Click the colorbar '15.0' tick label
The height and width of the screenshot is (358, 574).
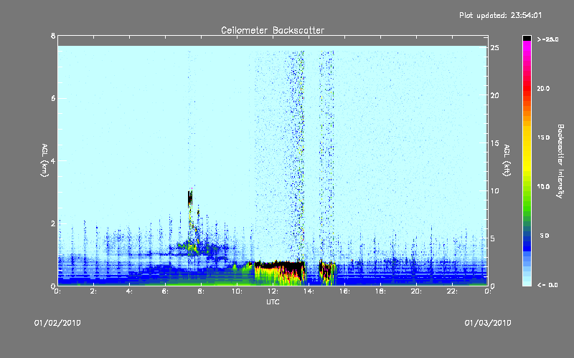[x=543, y=137]
